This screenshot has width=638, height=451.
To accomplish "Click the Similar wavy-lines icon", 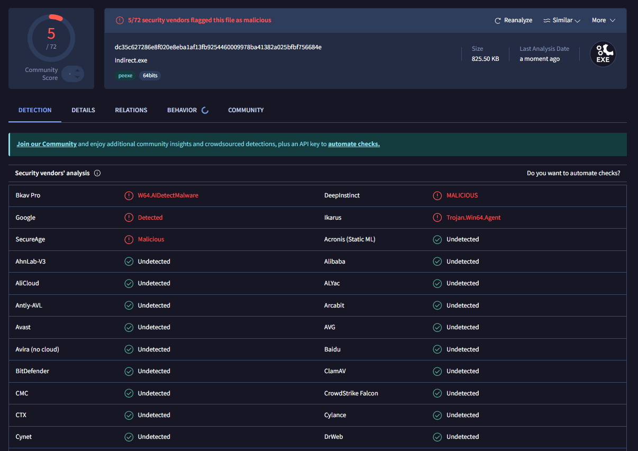I will (x=546, y=21).
